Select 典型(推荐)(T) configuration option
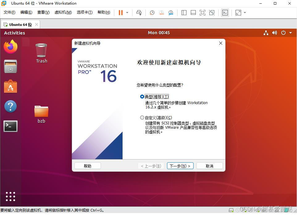 [154, 97]
